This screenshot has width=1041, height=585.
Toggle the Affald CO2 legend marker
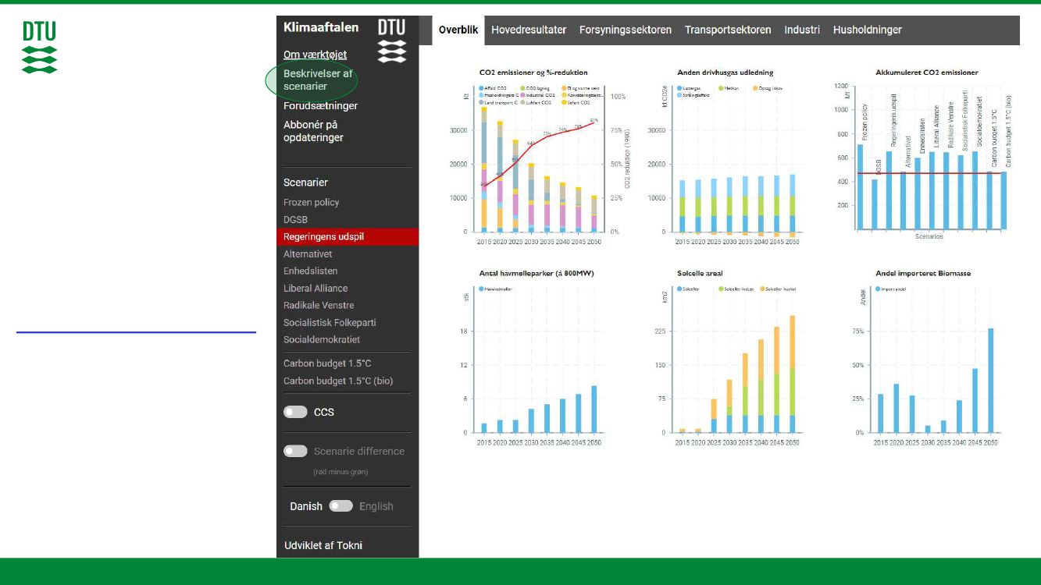pos(481,88)
